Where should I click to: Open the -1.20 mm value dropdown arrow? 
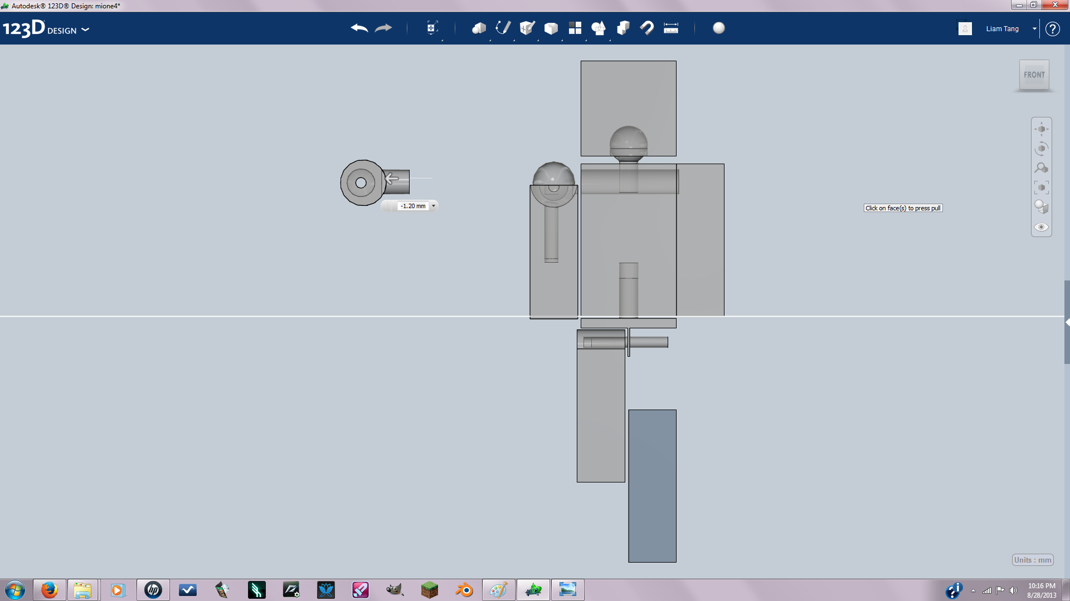tap(434, 206)
